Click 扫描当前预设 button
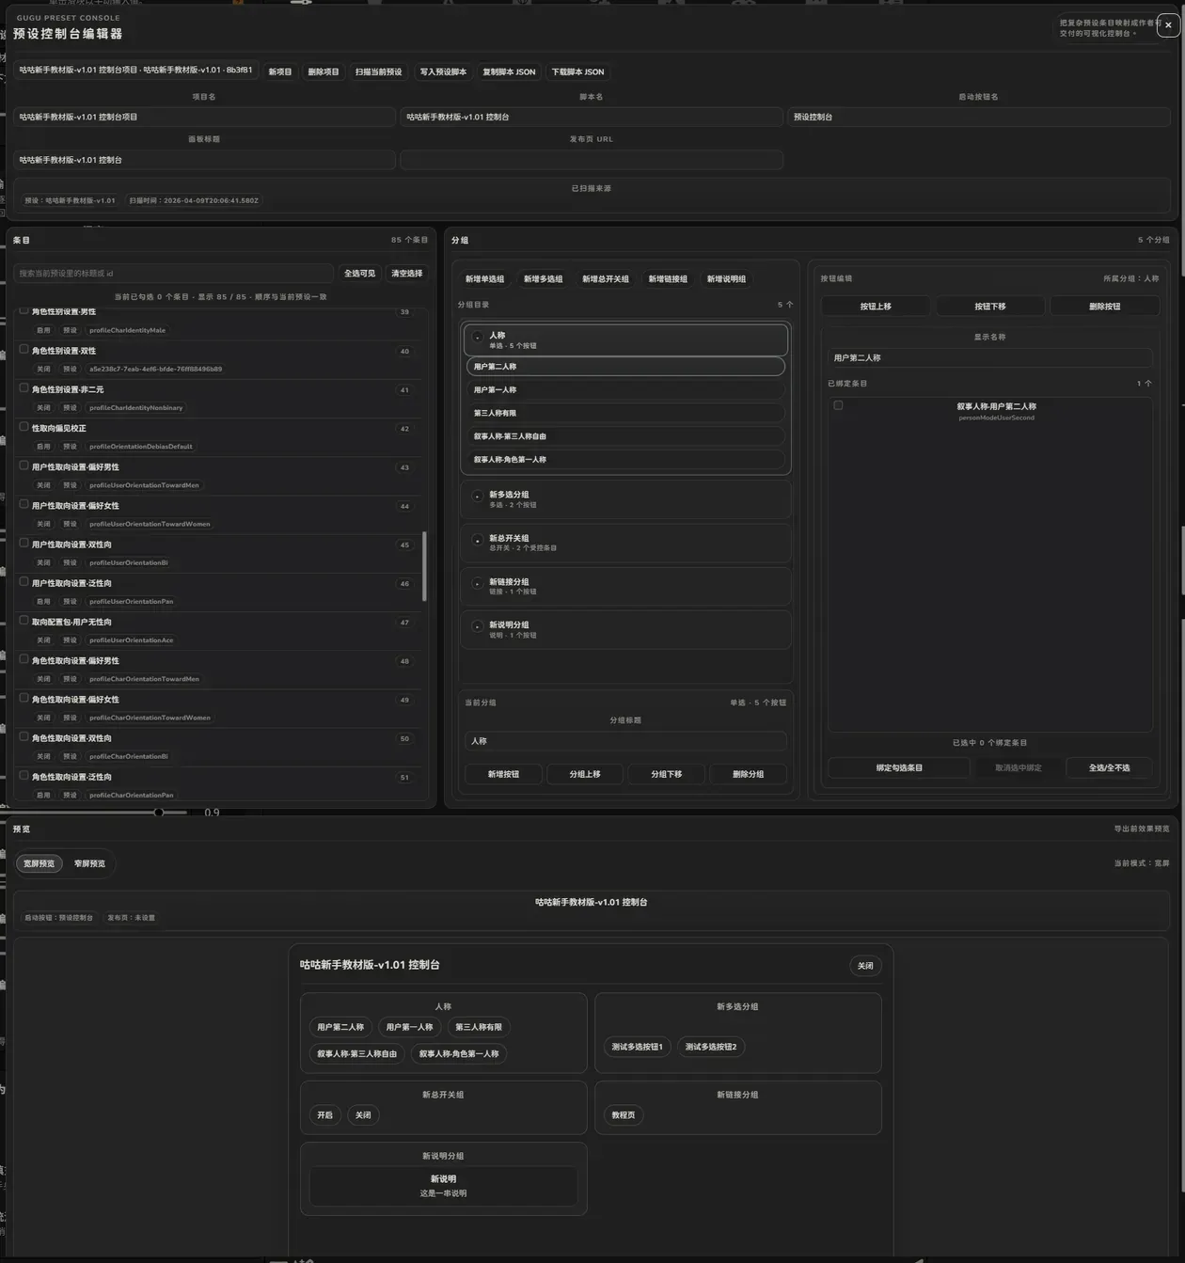Viewport: 1185px width, 1263px height. tap(378, 71)
